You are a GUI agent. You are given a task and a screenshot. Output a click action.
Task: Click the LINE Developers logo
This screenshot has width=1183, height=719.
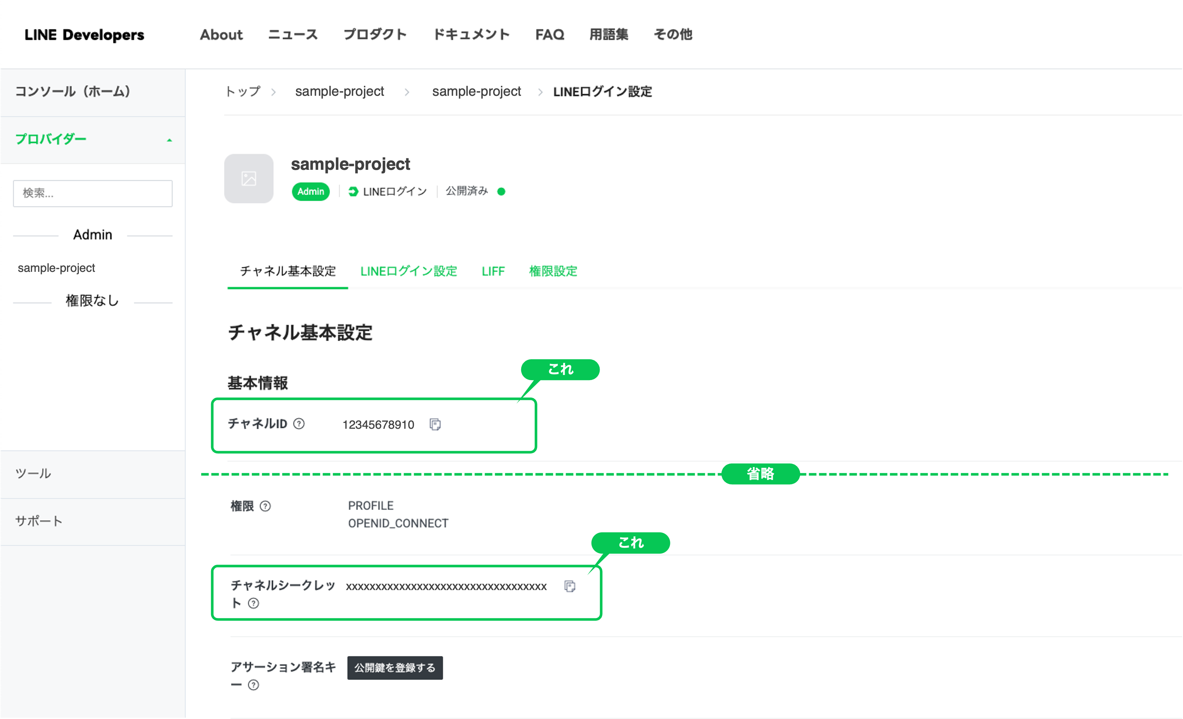tap(84, 35)
